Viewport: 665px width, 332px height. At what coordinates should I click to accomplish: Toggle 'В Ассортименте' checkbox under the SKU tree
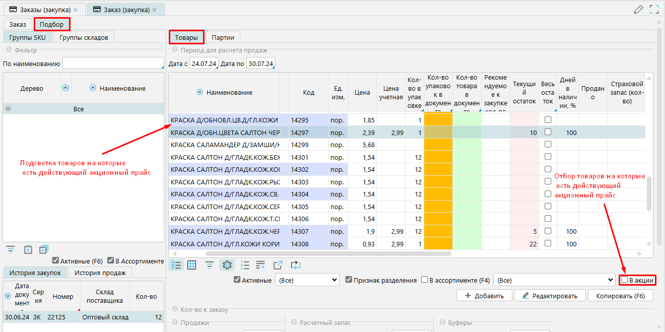110,261
